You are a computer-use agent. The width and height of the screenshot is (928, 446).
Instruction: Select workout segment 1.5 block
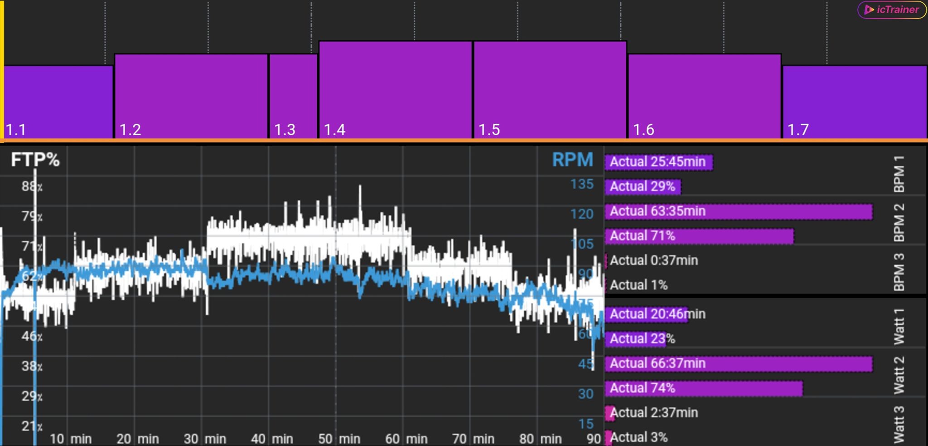550,90
